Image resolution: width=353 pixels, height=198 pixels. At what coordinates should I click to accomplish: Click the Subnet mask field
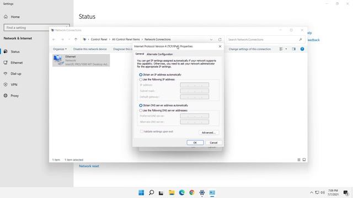(x=195, y=91)
